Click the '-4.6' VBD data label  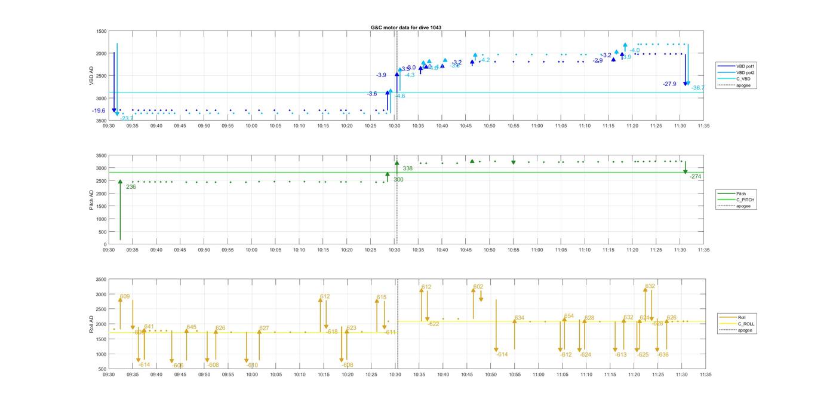[399, 96]
